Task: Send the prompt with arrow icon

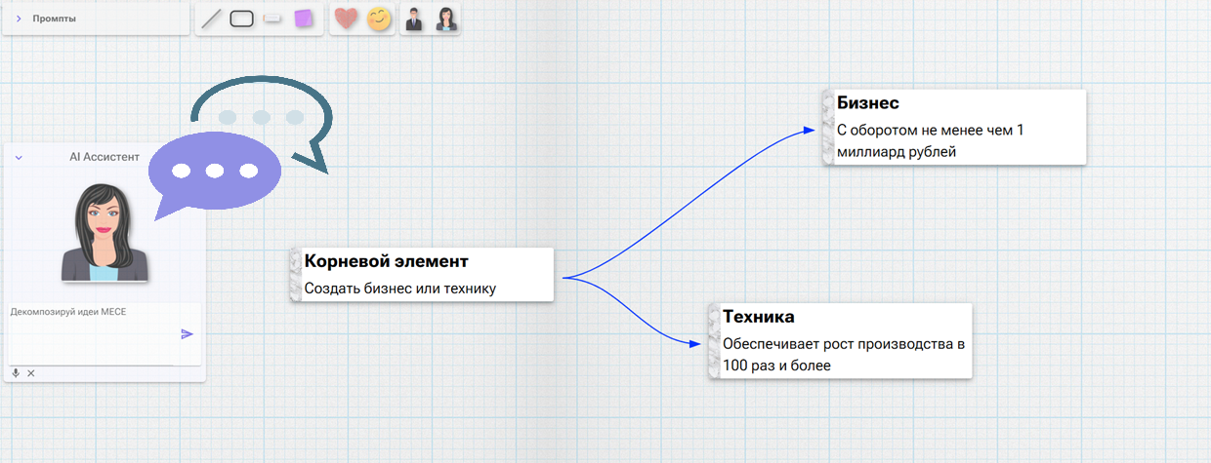Action: tap(187, 334)
